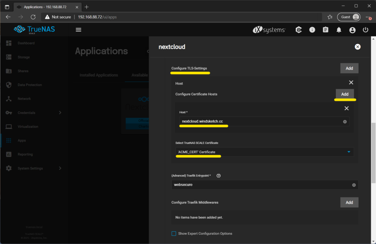Viewport: 376px width, 244px height.
Task: Open the Traefik Entrypoint help tooltip
Action: coord(218,176)
